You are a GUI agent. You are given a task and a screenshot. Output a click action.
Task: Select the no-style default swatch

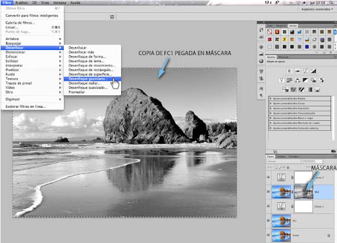270,32
